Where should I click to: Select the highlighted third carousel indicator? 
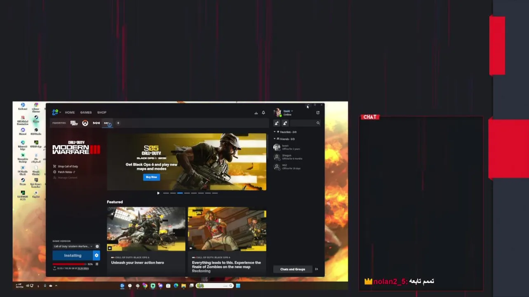(x=180, y=193)
